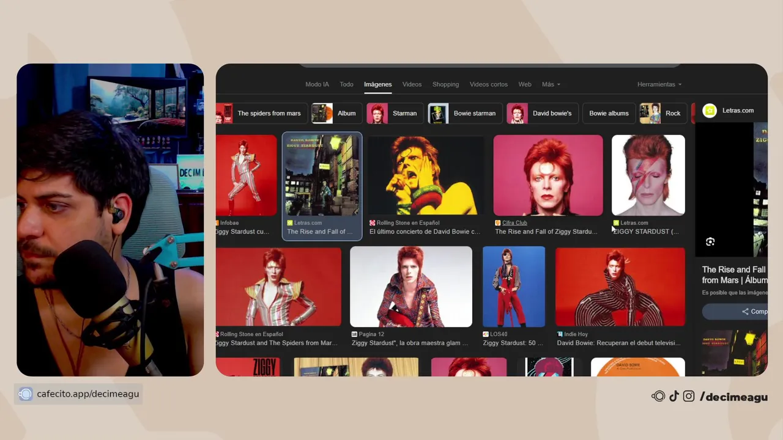Filter by The spiders from mars chip

coord(261,113)
